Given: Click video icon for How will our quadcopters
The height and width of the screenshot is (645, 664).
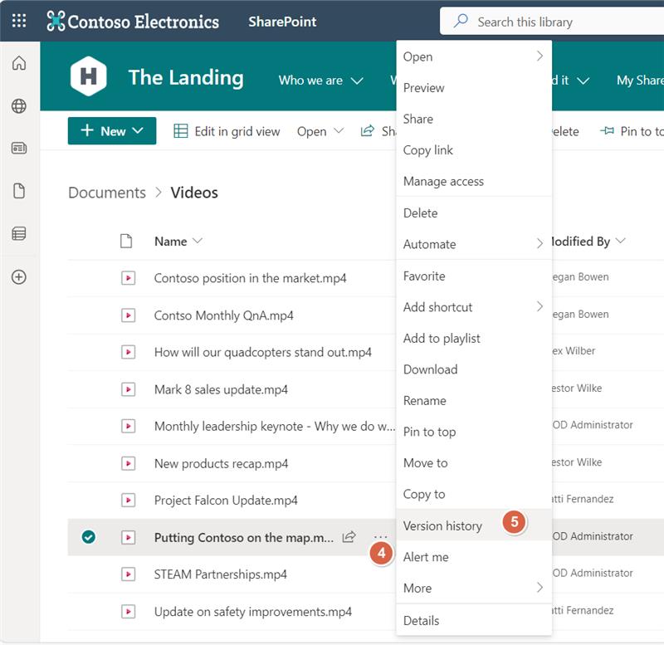Looking at the screenshot, I should (x=128, y=352).
